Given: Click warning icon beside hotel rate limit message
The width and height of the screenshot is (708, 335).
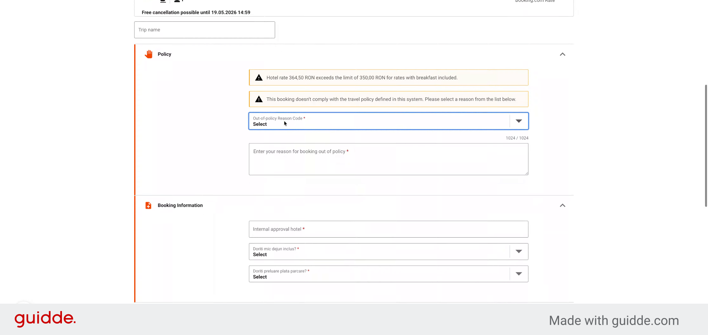Looking at the screenshot, I should [259, 77].
